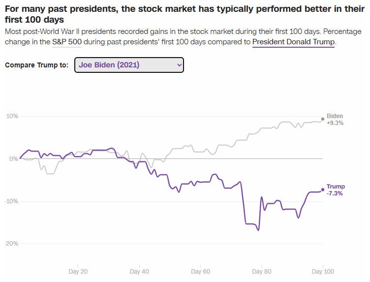Viewport: 370px width, 282px height.
Task: Open the Joe Biden (2021) comparison dropdown
Action: pyautogui.click(x=129, y=65)
